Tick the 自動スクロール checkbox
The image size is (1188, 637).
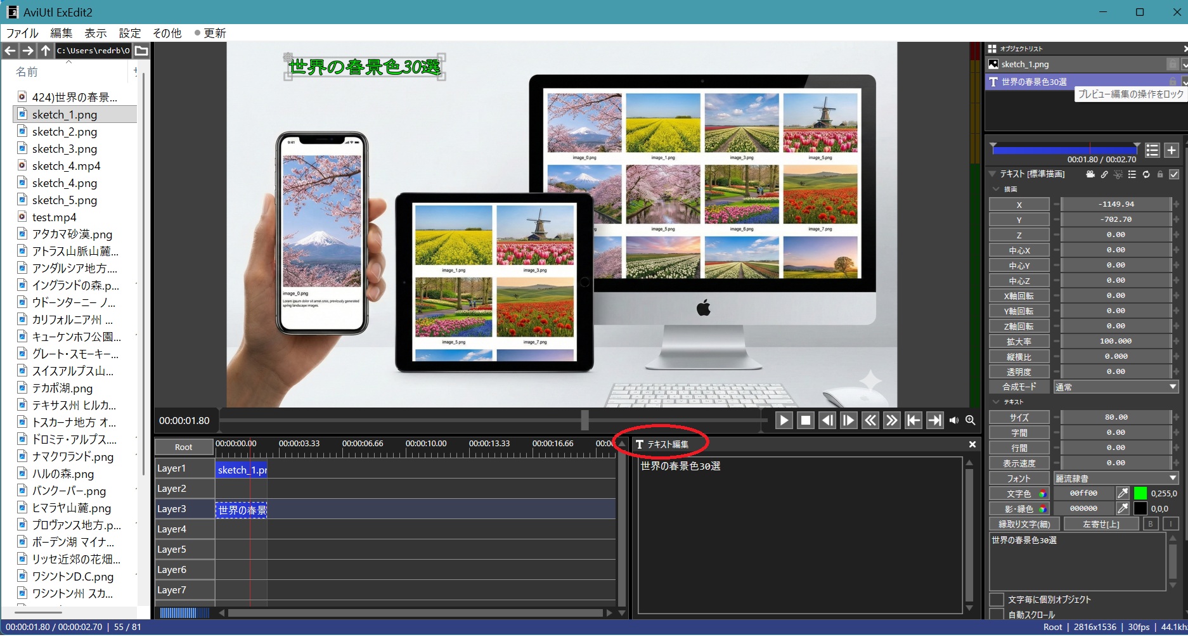pos(997,615)
